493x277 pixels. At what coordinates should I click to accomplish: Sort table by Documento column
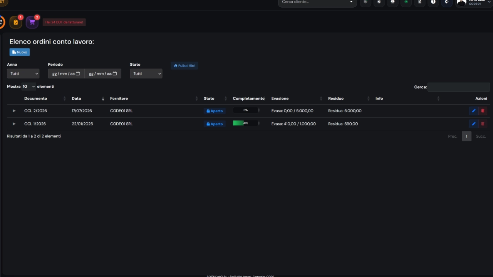[x=45, y=98]
